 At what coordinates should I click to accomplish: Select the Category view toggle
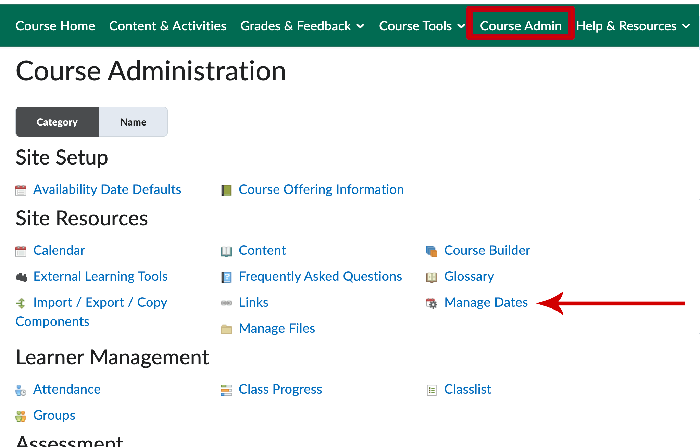(57, 122)
